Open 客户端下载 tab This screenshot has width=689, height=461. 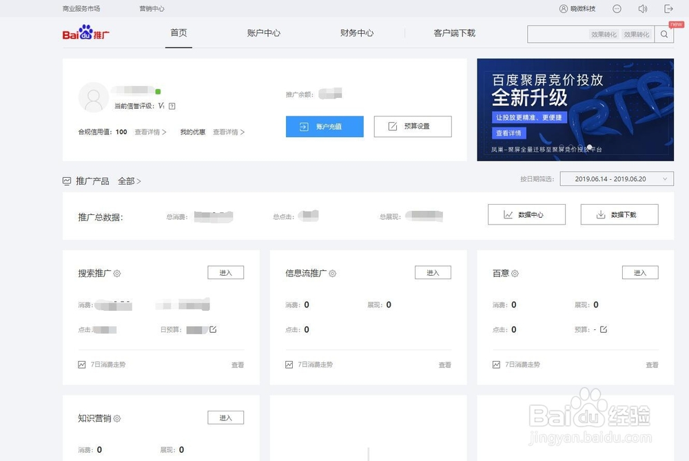click(x=454, y=33)
